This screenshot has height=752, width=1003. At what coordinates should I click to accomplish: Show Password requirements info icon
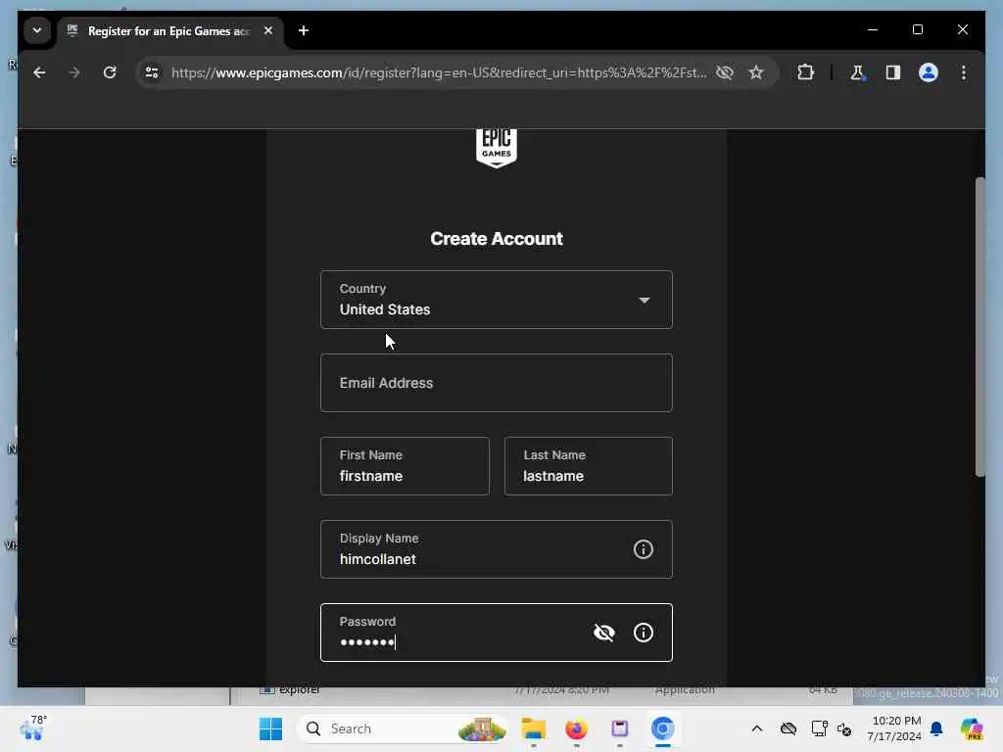click(643, 633)
